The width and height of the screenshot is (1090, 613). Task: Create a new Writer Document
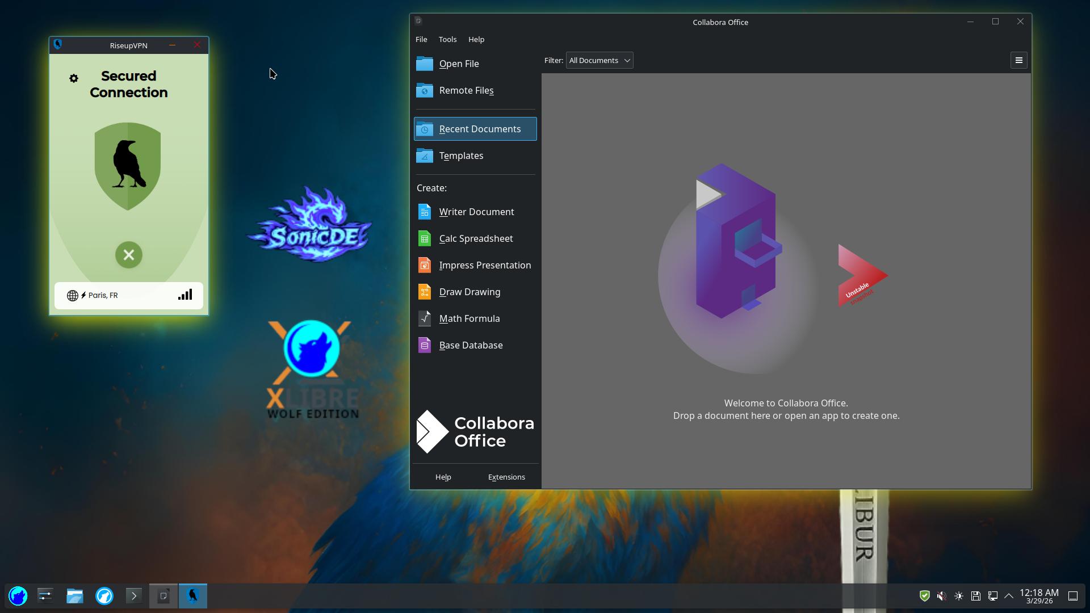click(x=476, y=212)
